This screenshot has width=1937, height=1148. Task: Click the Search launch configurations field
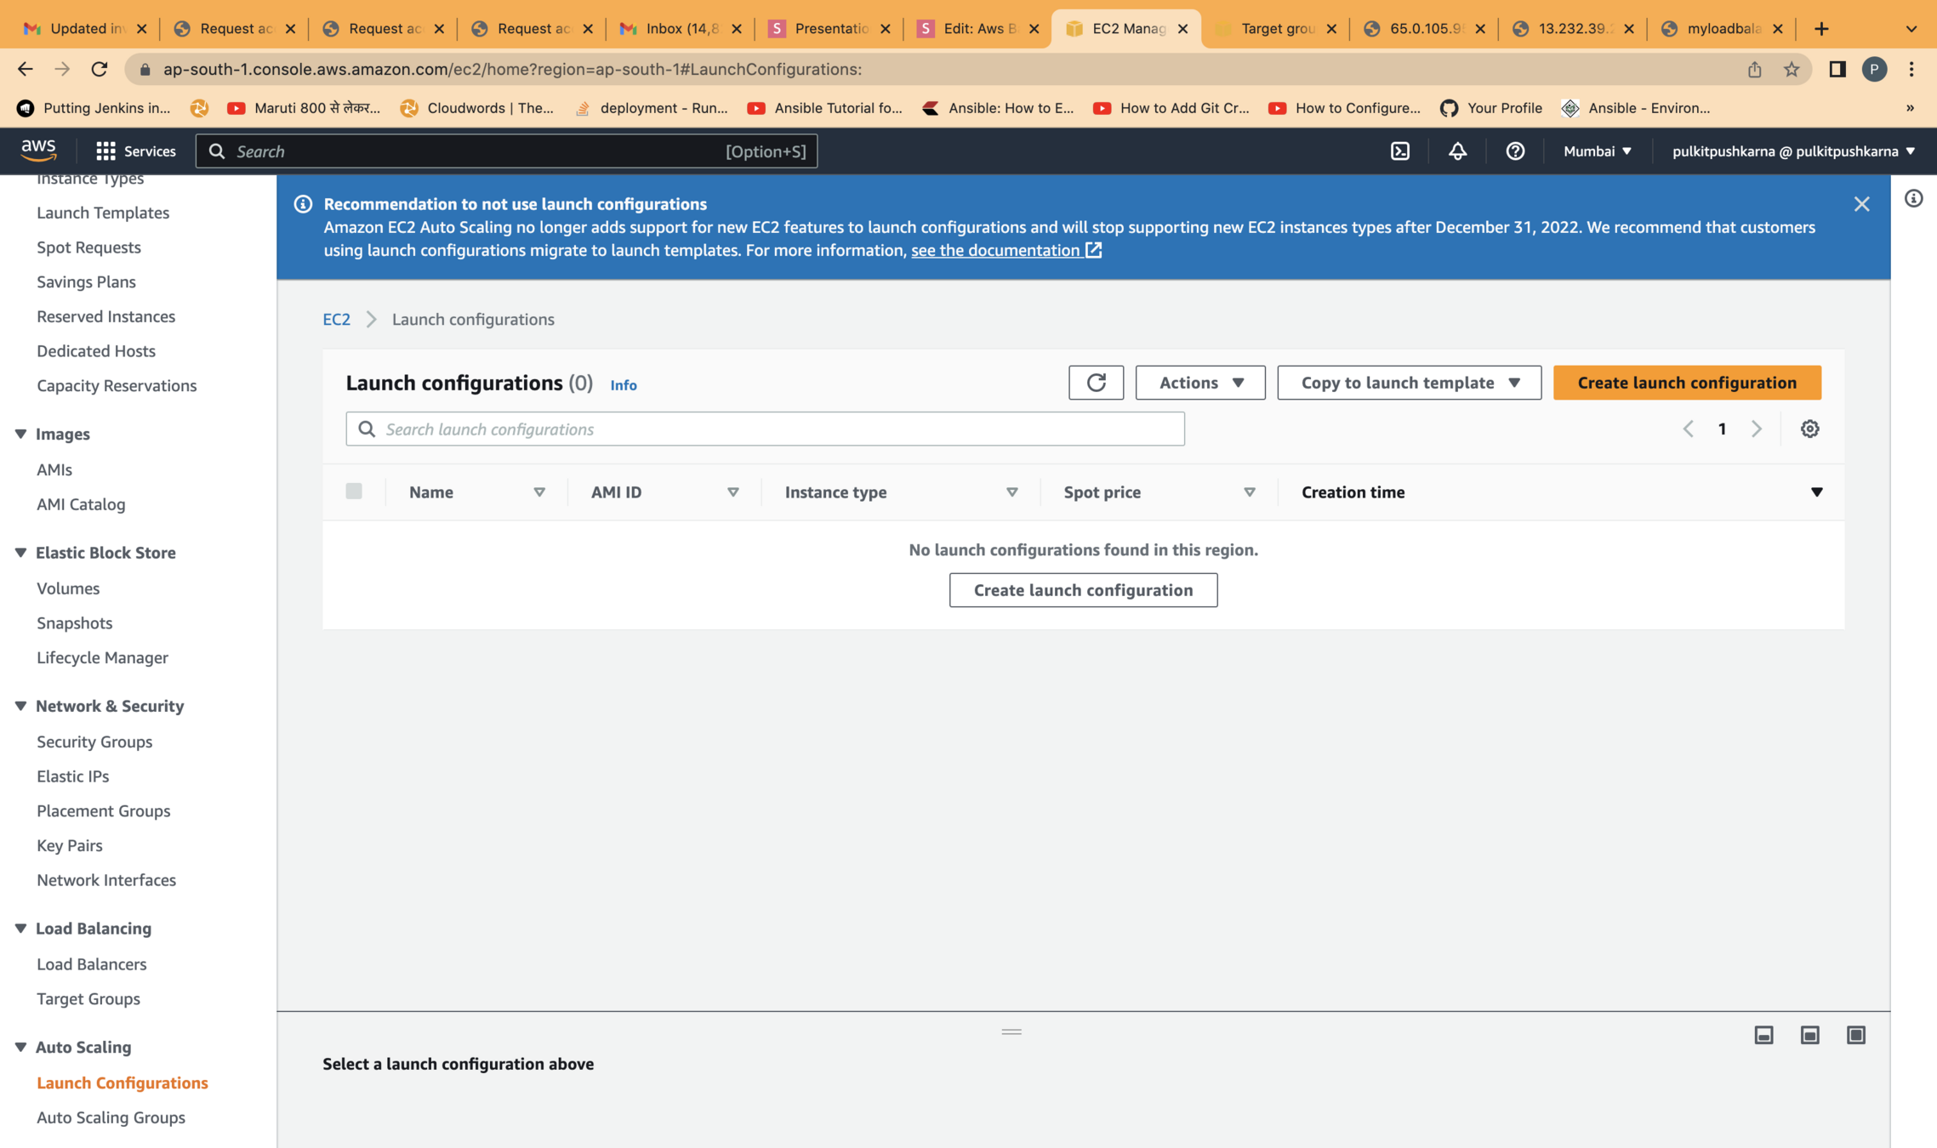[764, 429]
